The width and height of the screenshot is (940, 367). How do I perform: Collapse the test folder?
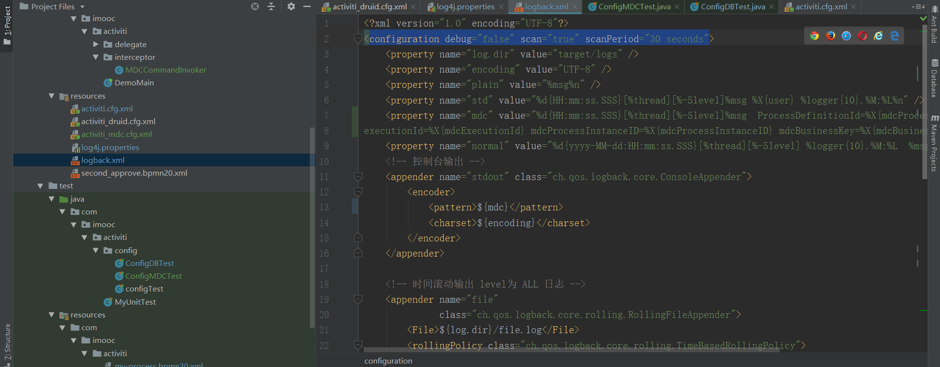coord(40,186)
